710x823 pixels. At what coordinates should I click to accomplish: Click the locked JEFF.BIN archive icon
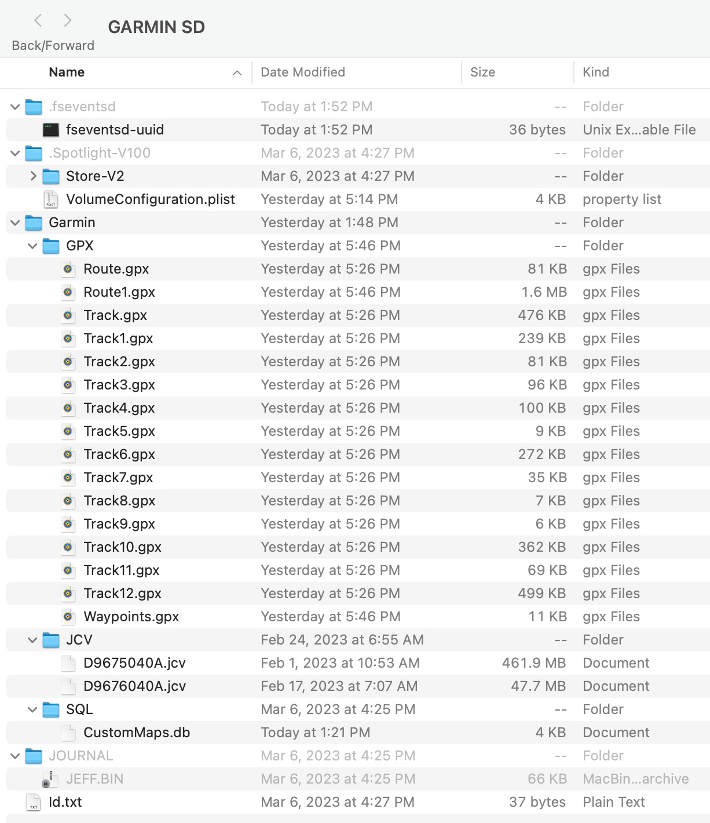[x=50, y=779]
